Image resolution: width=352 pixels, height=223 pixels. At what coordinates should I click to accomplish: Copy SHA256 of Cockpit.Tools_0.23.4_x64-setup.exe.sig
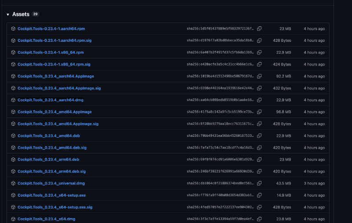pos(259,207)
